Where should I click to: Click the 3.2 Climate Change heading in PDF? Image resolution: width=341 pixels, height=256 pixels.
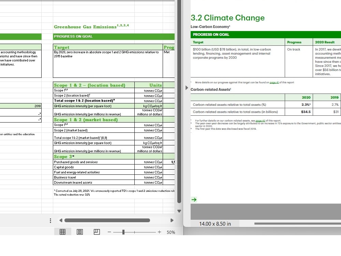227,18
